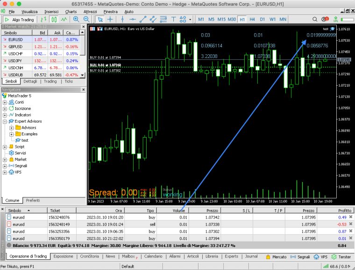Select the USDJPY symbol row

point(41,60)
